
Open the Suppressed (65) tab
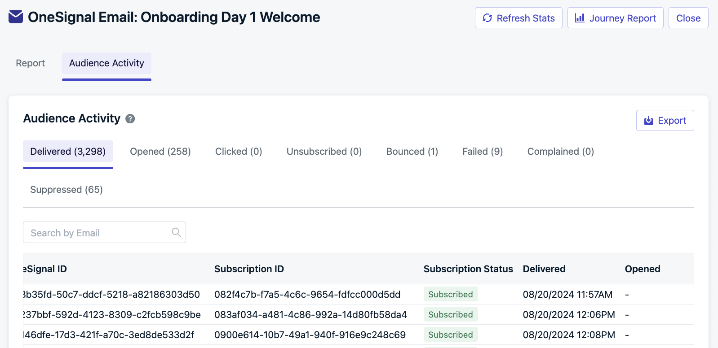click(66, 190)
